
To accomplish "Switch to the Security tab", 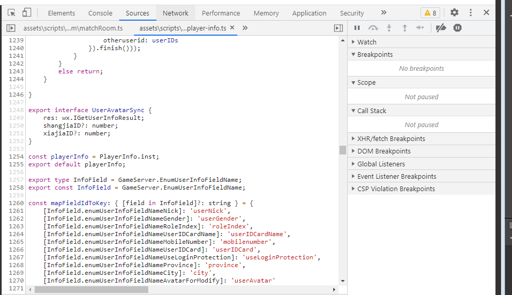I will pos(352,13).
